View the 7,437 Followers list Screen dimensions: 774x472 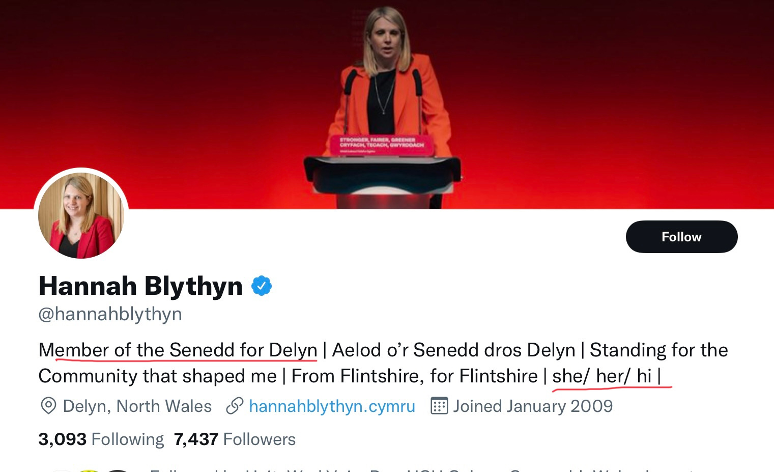pyautogui.click(x=235, y=439)
